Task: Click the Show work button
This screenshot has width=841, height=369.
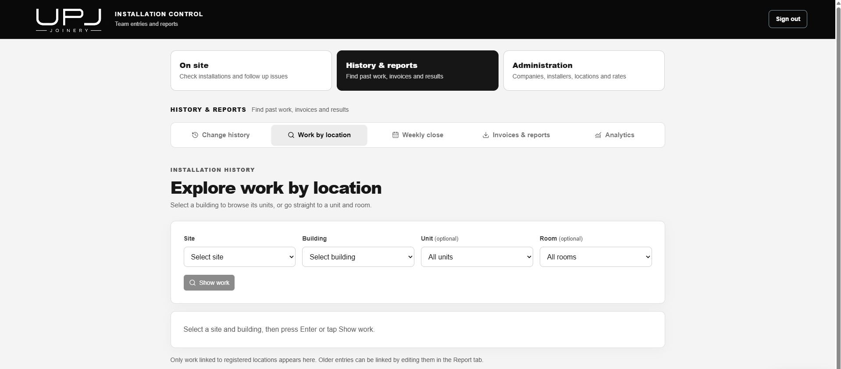Action: [x=209, y=283]
